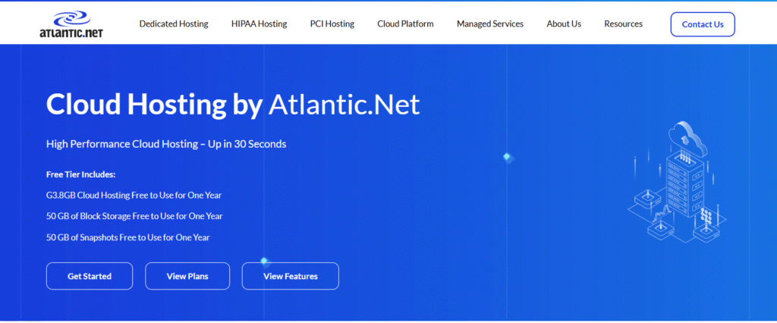Viewport: 777px width, 323px height.
Task: Open the HIPAA Hosting menu
Action: [x=259, y=24]
